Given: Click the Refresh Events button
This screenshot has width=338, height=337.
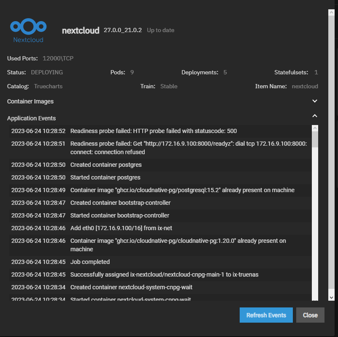Looking at the screenshot, I should pyautogui.click(x=266, y=315).
